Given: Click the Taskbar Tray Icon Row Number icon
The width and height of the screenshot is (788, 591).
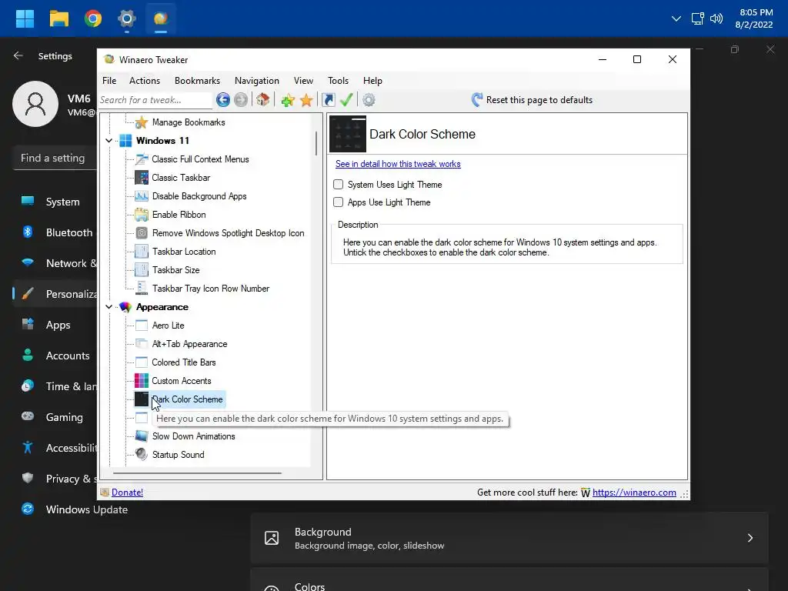Looking at the screenshot, I should click(142, 289).
